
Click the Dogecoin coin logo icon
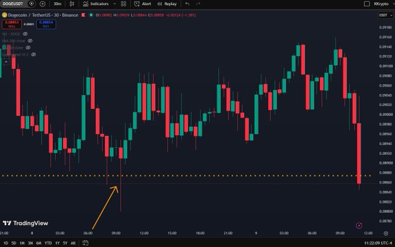[x=4, y=15]
